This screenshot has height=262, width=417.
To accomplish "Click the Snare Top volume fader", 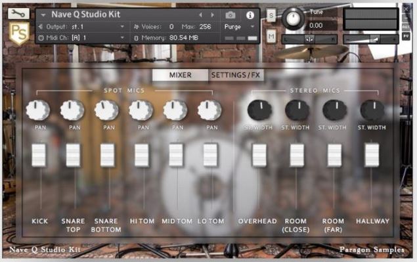I will point(73,155).
